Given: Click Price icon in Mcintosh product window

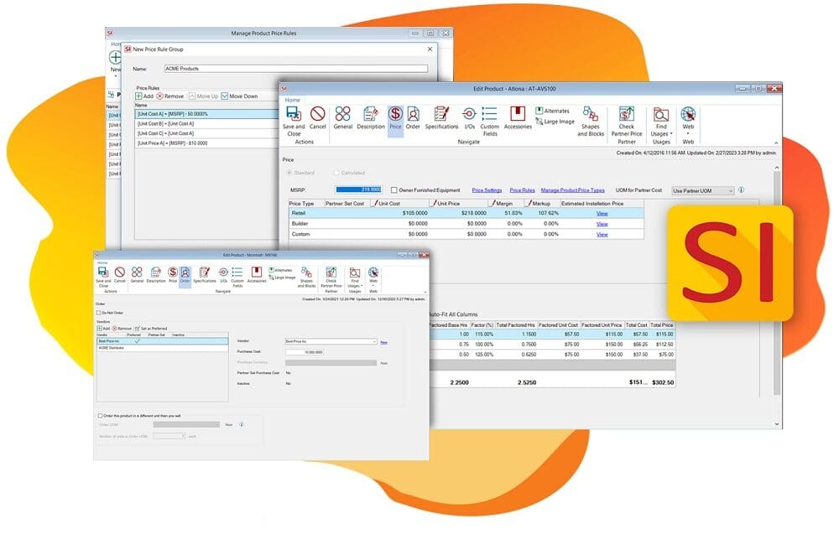Looking at the screenshot, I should 172,275.
